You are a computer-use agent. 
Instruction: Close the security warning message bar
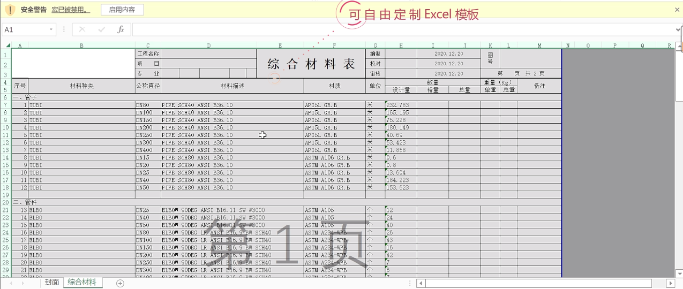pyautogui.click(x=678, y=10)
